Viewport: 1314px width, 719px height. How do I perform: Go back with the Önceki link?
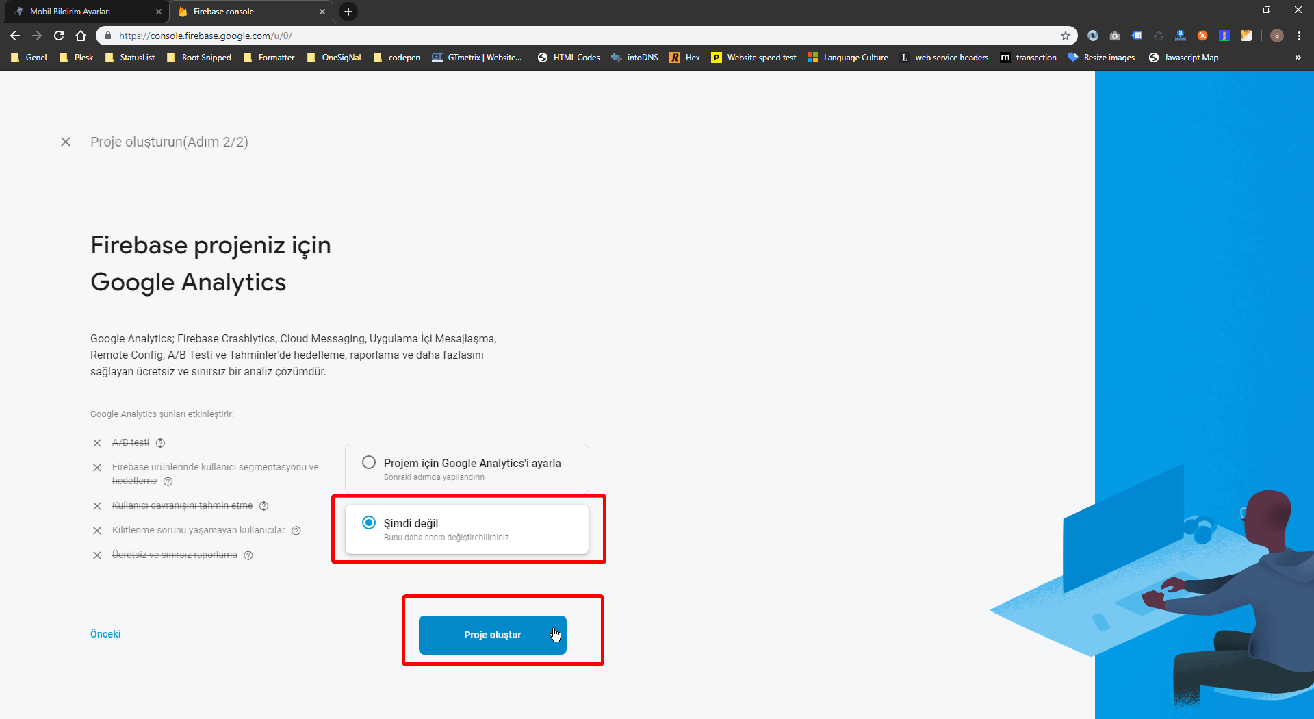pos(105,634)
